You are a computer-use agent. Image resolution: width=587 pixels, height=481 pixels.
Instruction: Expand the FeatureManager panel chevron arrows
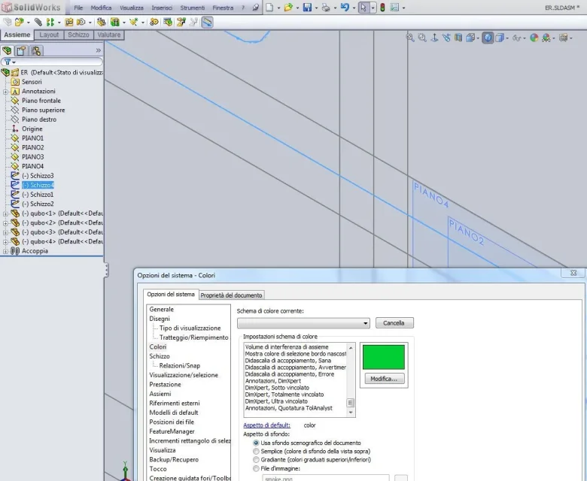99,50
